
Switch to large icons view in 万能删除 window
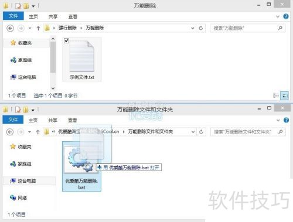click(x=284, y=96)
